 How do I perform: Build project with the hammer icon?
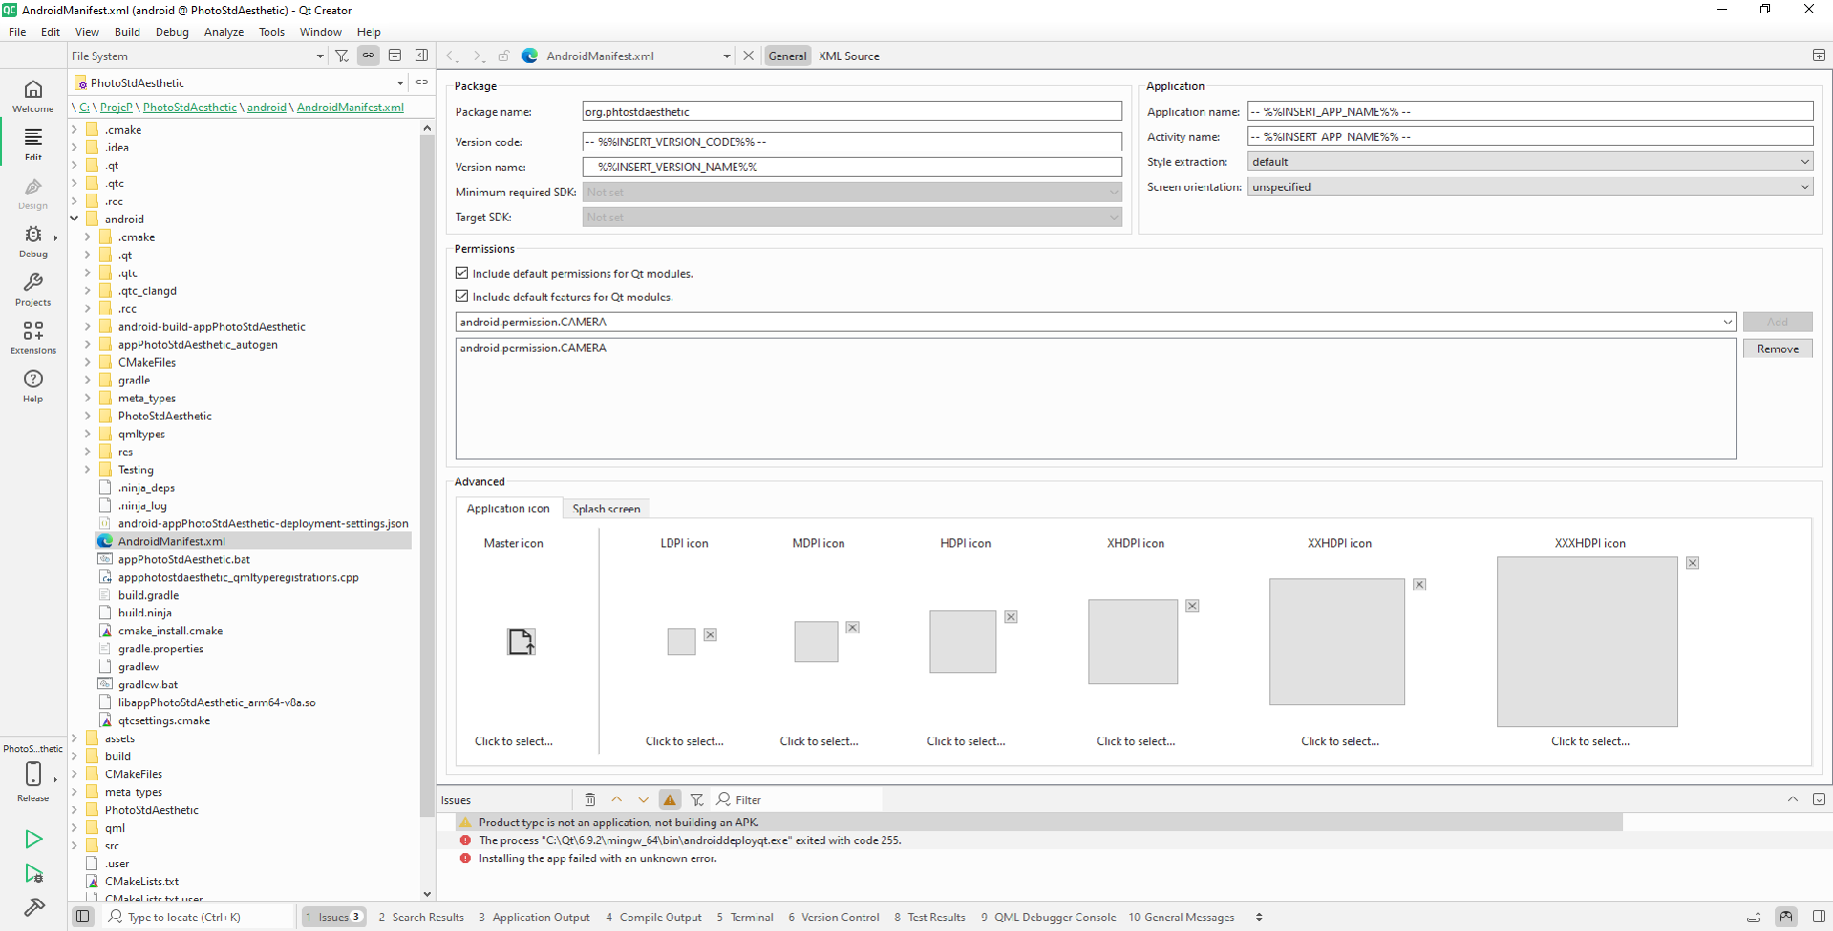click(33, 907)
